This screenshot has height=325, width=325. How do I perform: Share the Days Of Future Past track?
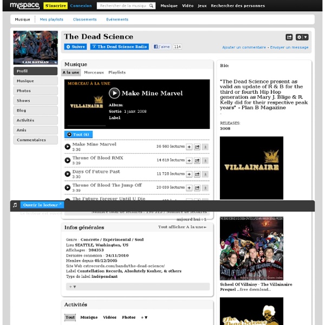[x=197, y=174]
